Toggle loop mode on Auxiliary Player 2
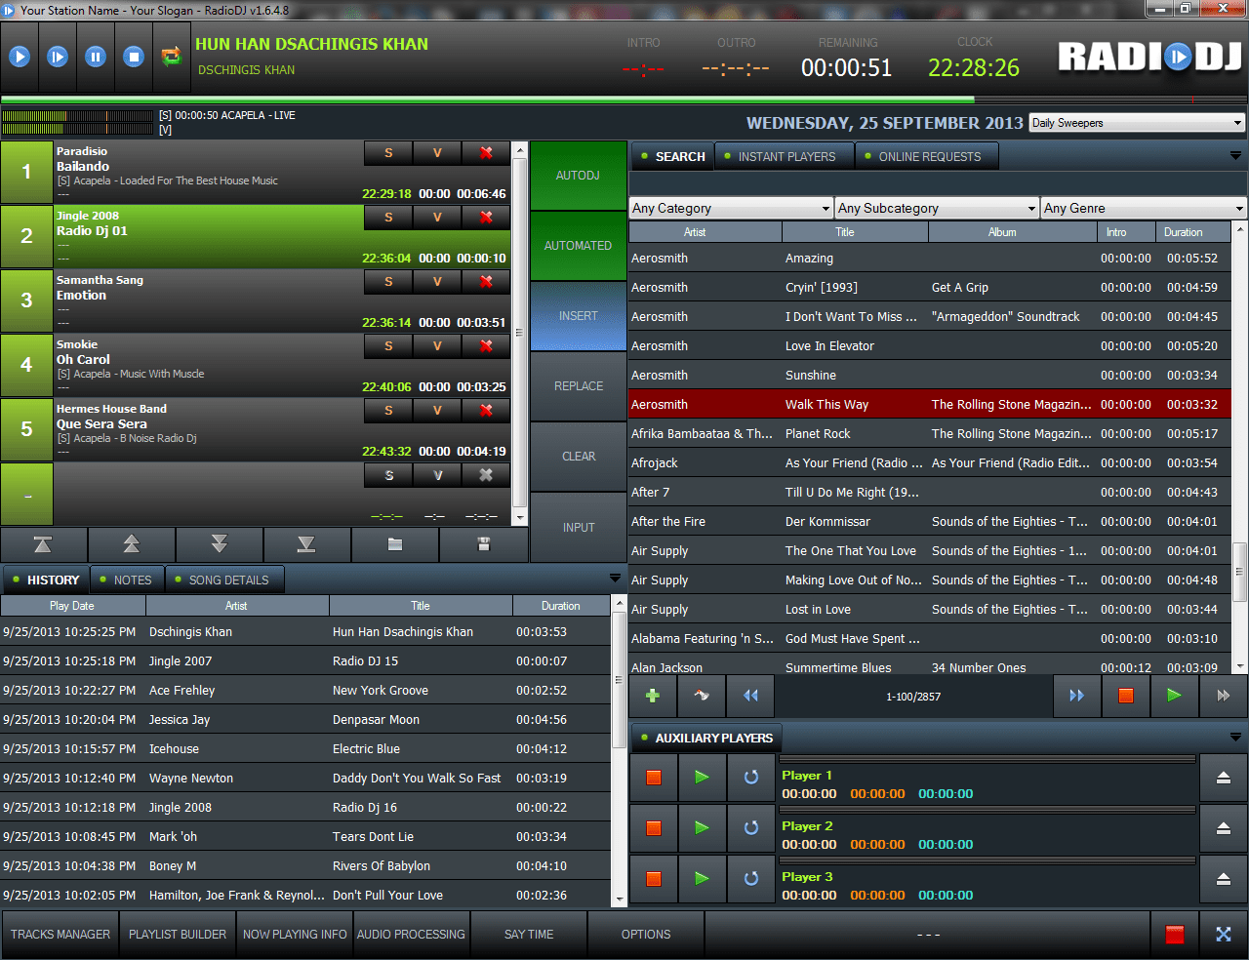 coord(749,828)
